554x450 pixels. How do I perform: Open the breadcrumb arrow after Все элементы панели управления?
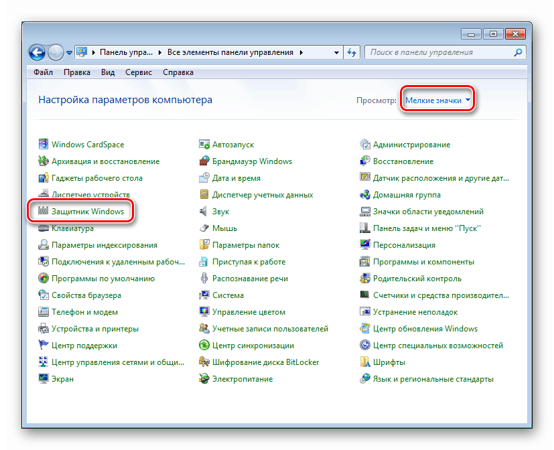click(x=301, y=52)
